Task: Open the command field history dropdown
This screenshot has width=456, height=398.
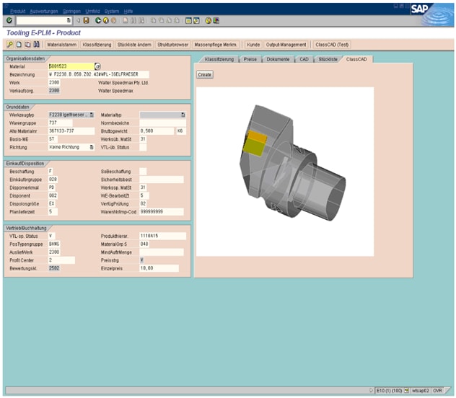Action: click(69, 20)
